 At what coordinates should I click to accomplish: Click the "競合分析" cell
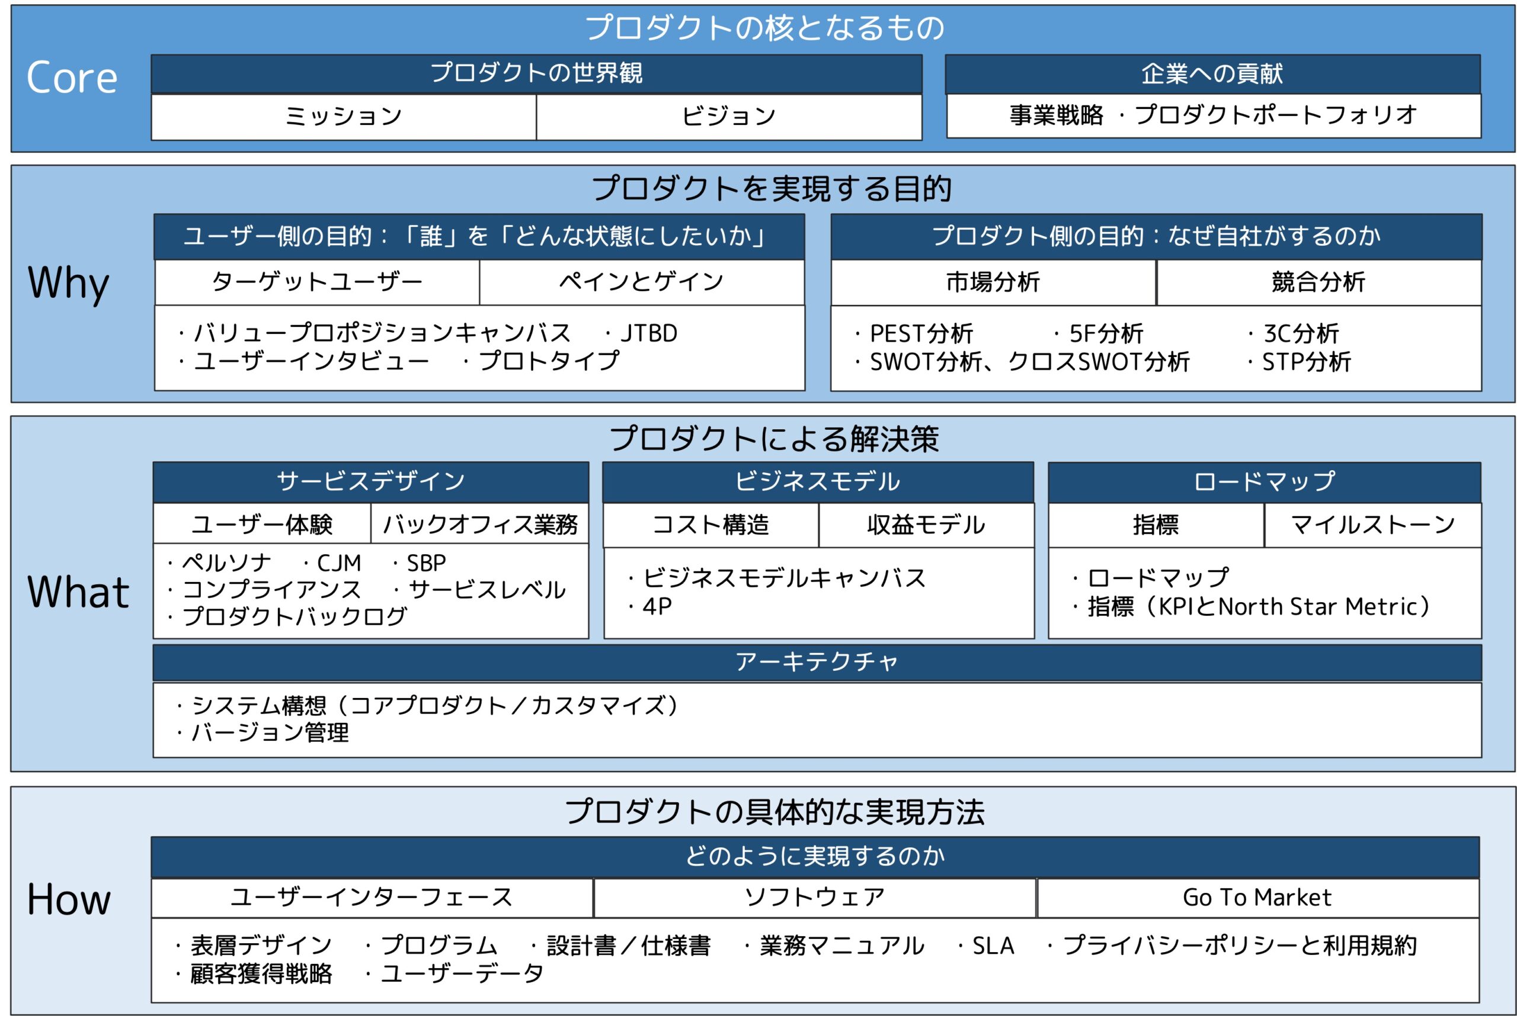(x=1319, y=282)
